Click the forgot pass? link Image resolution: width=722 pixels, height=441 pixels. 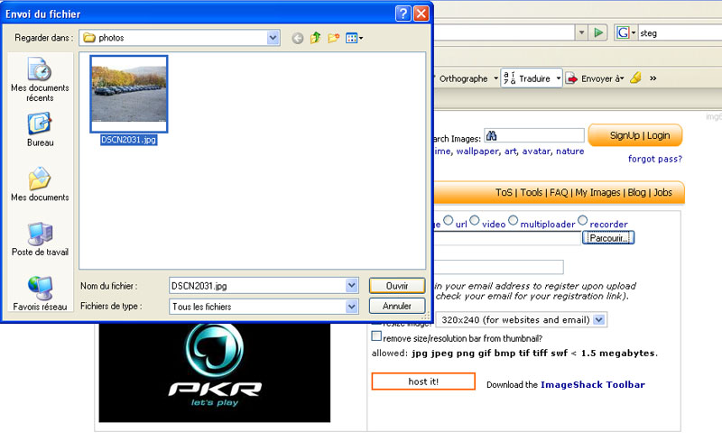tap(655, 159)
